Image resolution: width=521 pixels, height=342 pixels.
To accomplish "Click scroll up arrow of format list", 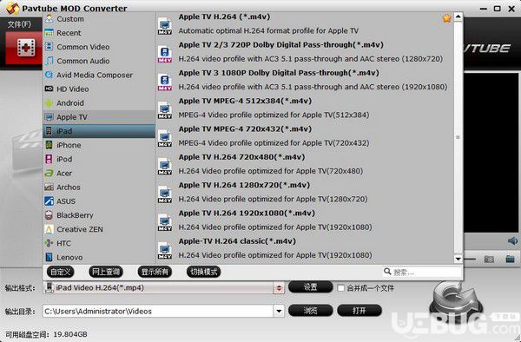I will point(458,16).
